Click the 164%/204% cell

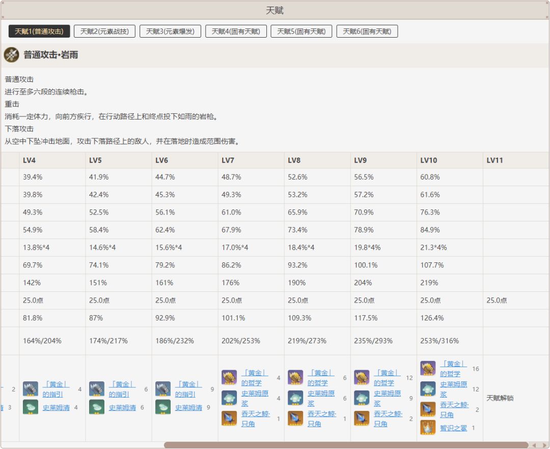(x=52, y=341)
